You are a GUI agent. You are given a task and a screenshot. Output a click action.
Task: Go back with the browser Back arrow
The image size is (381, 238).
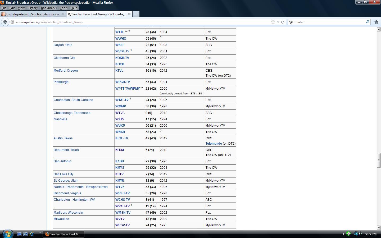(5, 22)
